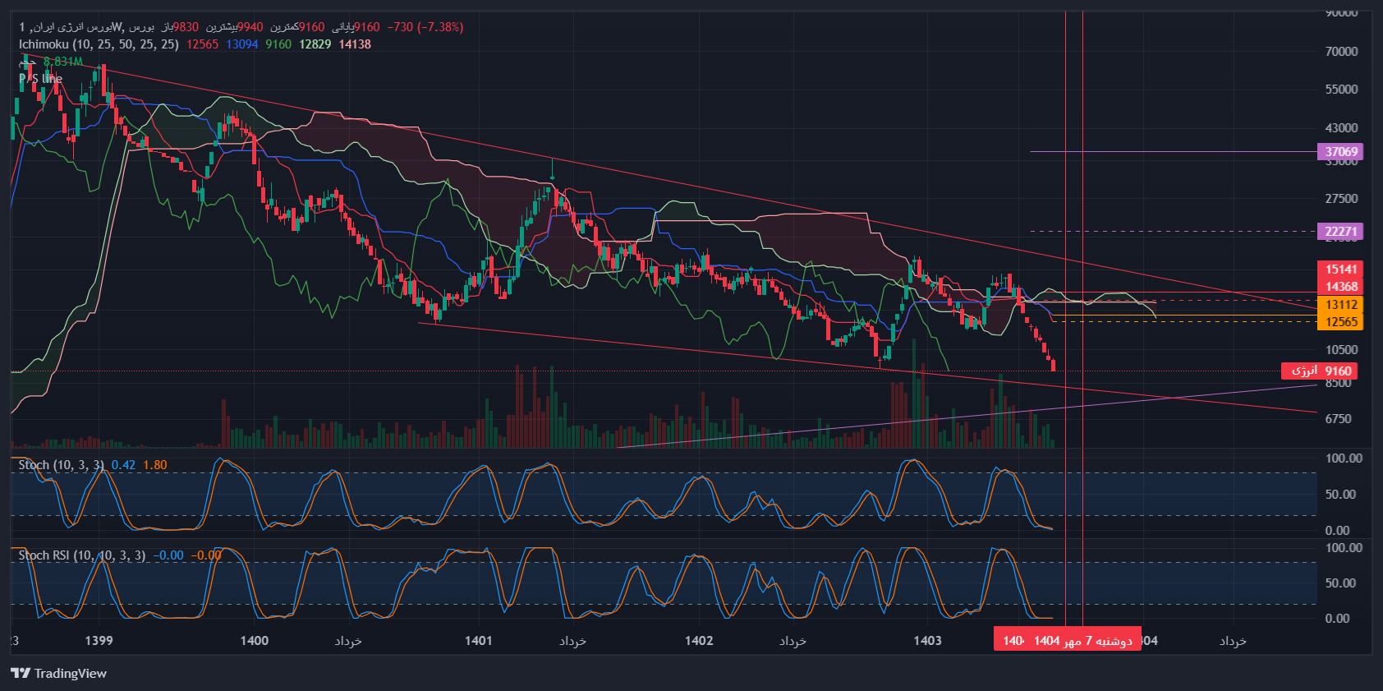Select the red 14368 price tag
The image size is (1383, 691).
click(1340, 287)
